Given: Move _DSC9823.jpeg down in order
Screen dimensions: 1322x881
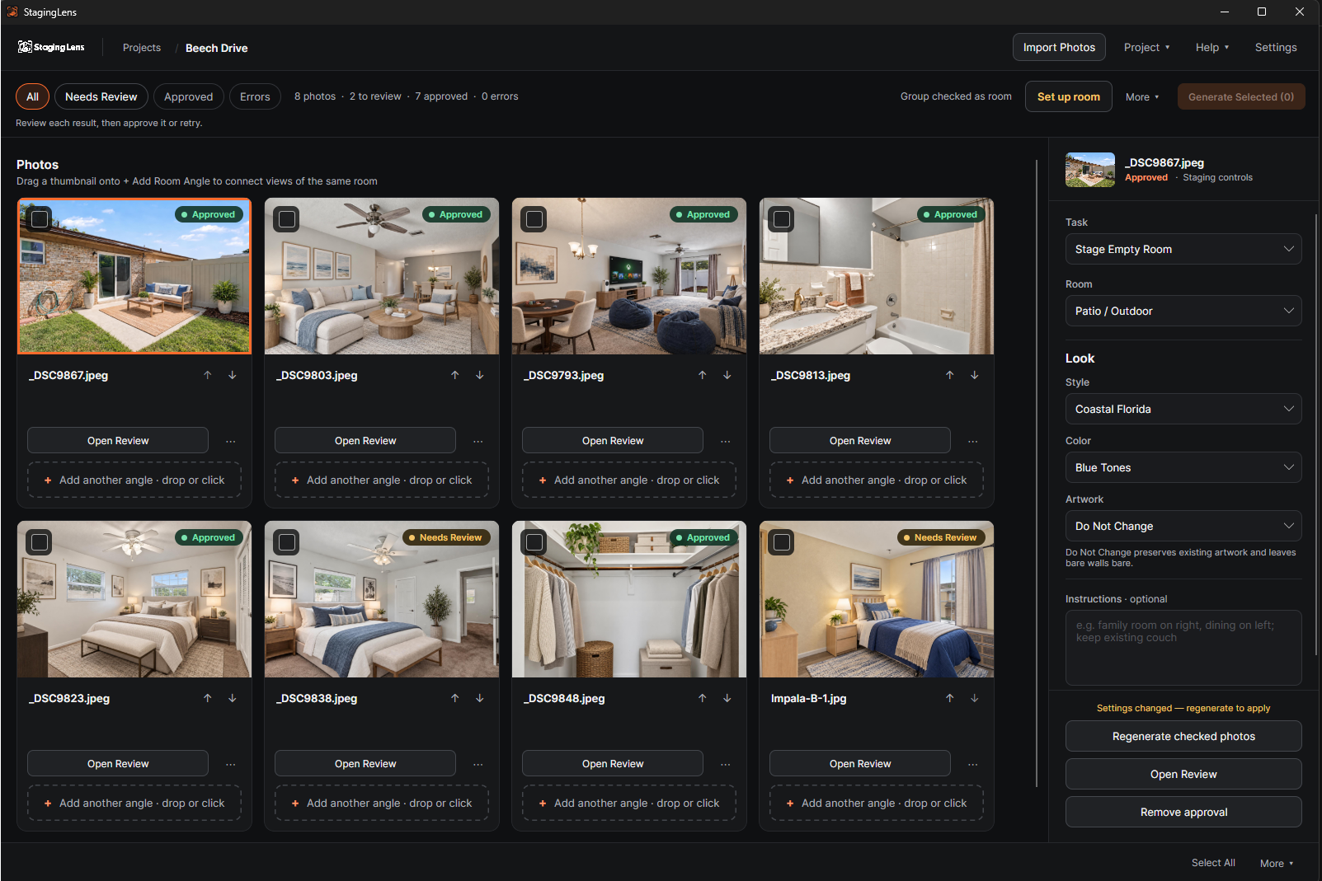Looking at the screenshot, I should tap(233, 698).
